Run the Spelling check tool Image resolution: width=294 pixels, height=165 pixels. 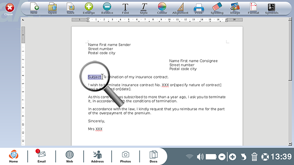(217, 8)
